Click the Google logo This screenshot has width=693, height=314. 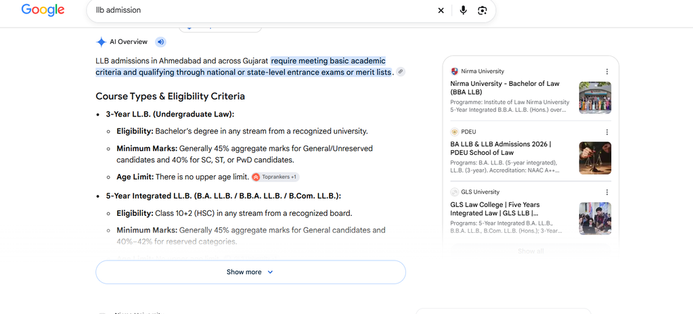(43, 9)
